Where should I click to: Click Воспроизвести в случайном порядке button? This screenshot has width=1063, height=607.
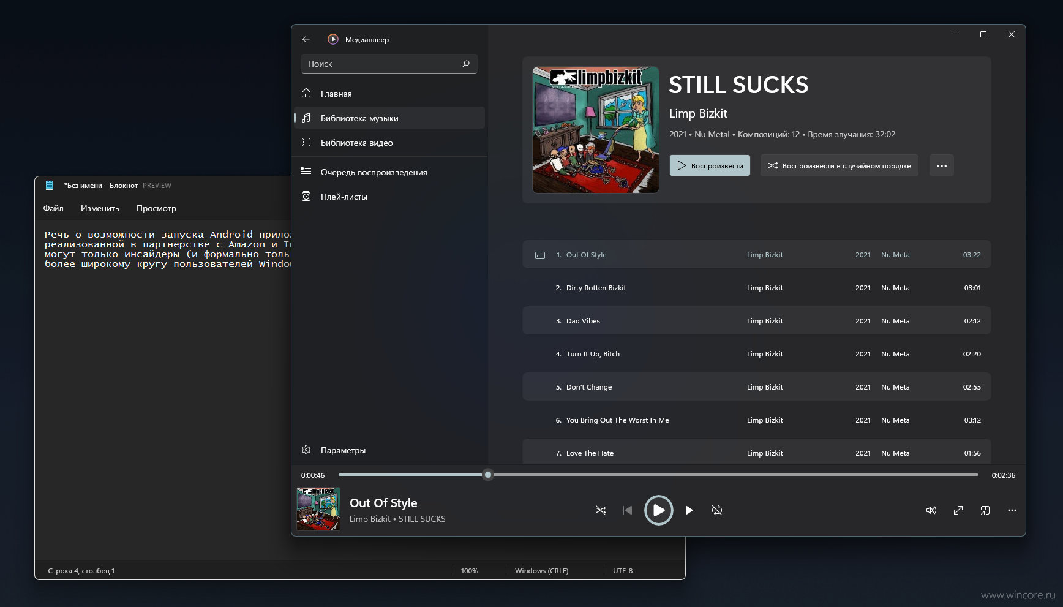[839, 165]
